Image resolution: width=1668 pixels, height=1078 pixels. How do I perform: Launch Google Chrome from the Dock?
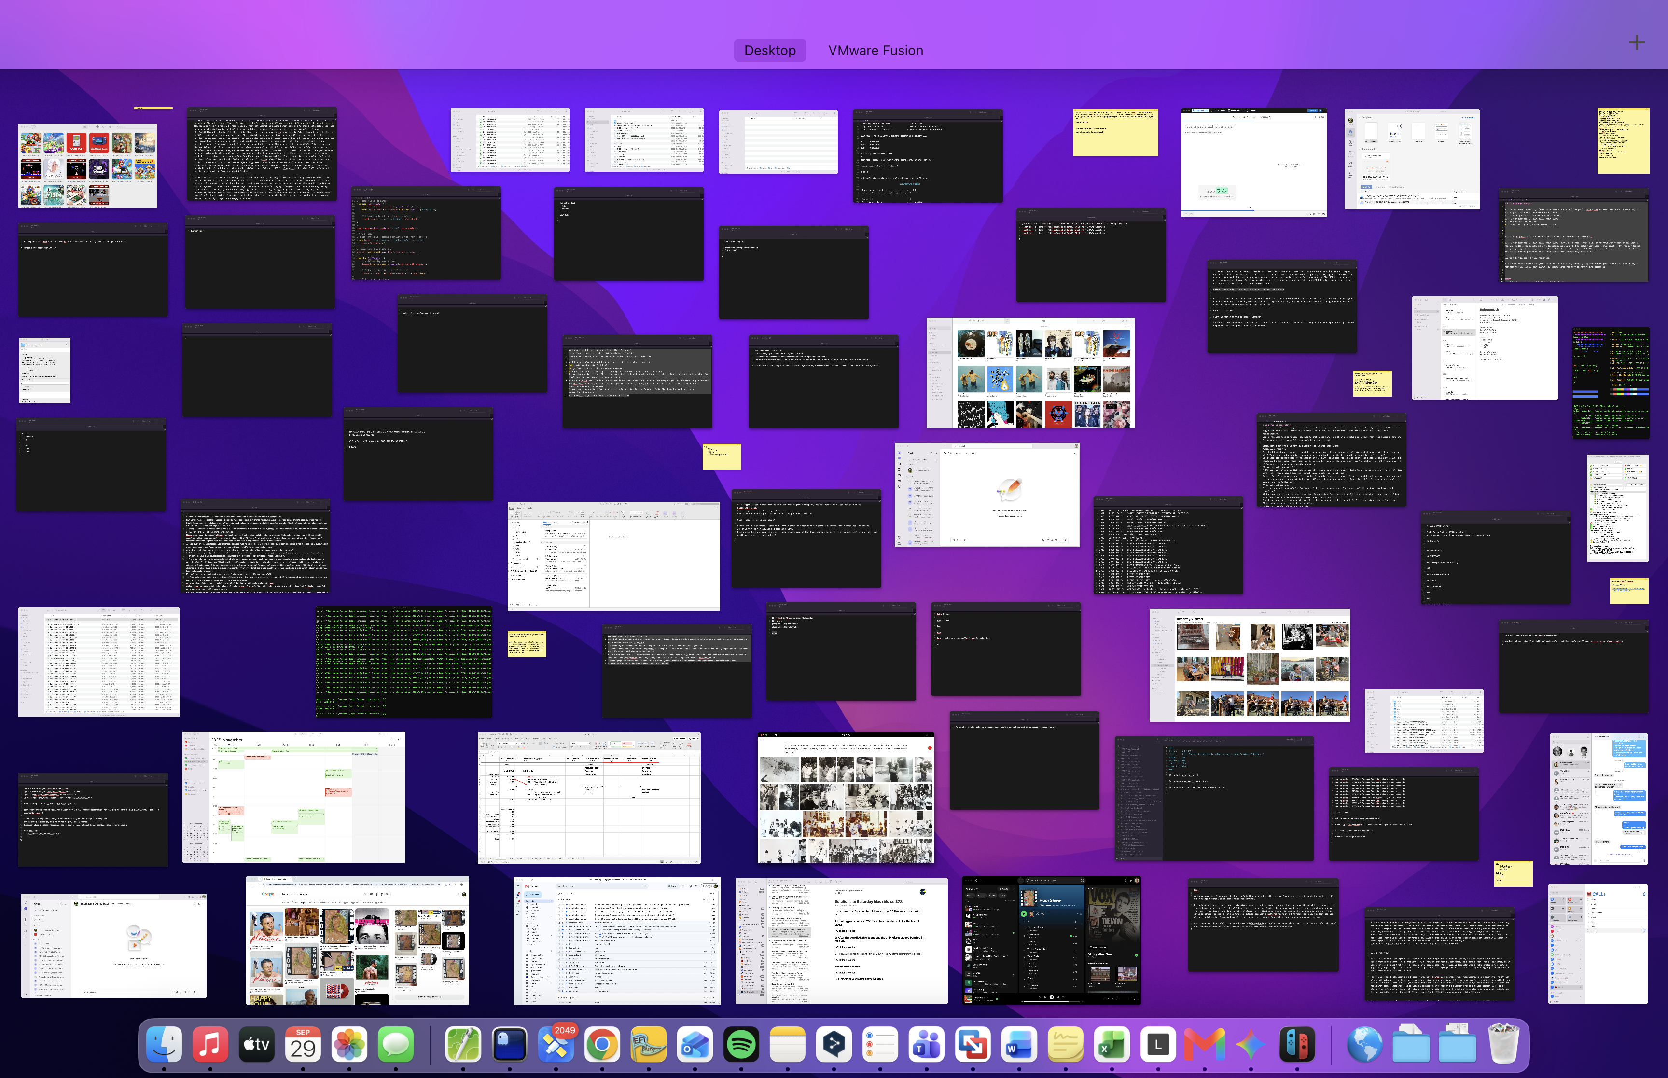point(602,1045)
